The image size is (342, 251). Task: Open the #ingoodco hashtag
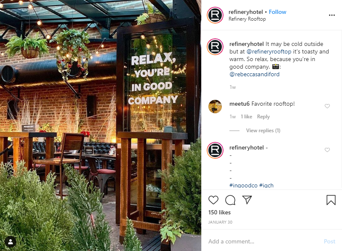click(x=243, y=185)
